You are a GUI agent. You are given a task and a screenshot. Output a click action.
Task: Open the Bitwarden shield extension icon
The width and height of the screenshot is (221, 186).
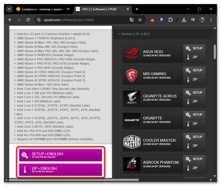161,20
